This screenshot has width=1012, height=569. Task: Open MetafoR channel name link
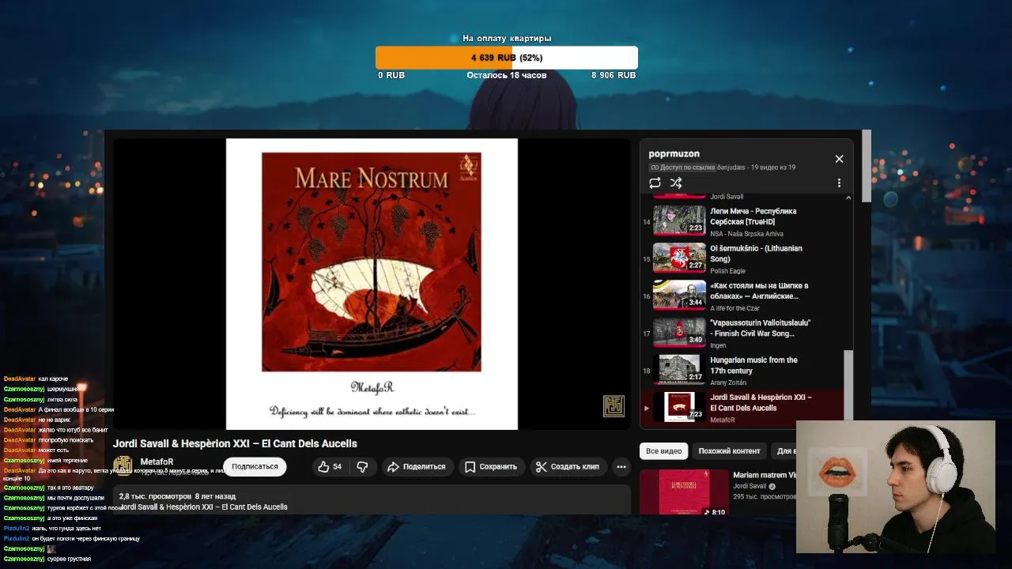pos(157,462)
